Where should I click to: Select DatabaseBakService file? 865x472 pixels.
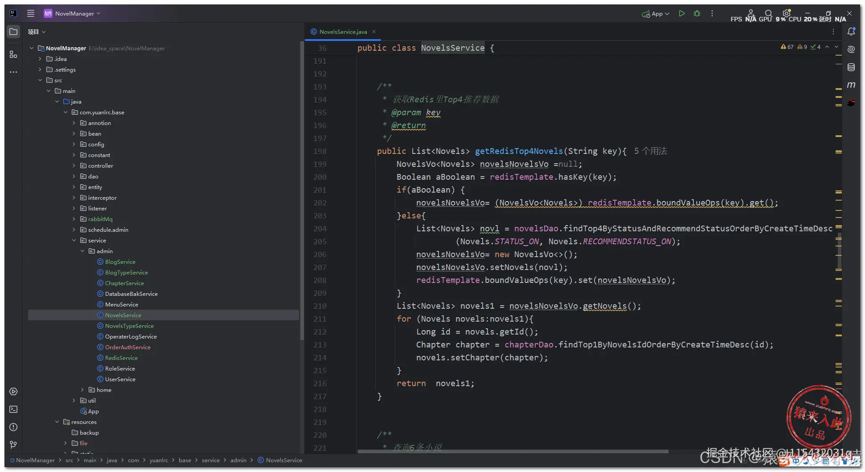[131, 294]
